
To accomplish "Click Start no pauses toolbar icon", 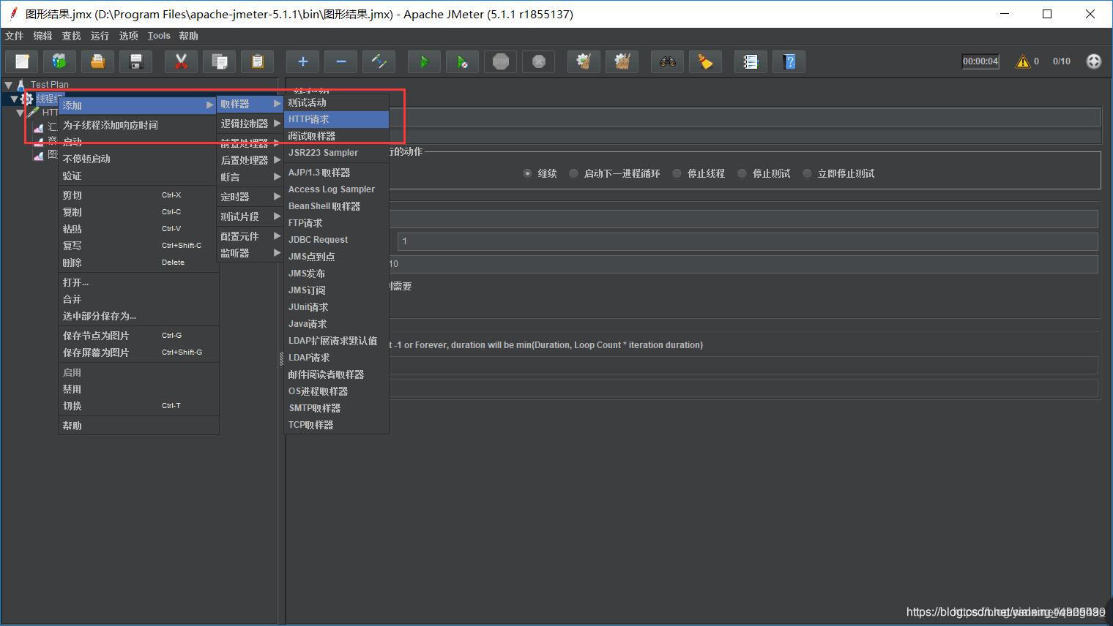I will tap(462, 61).
